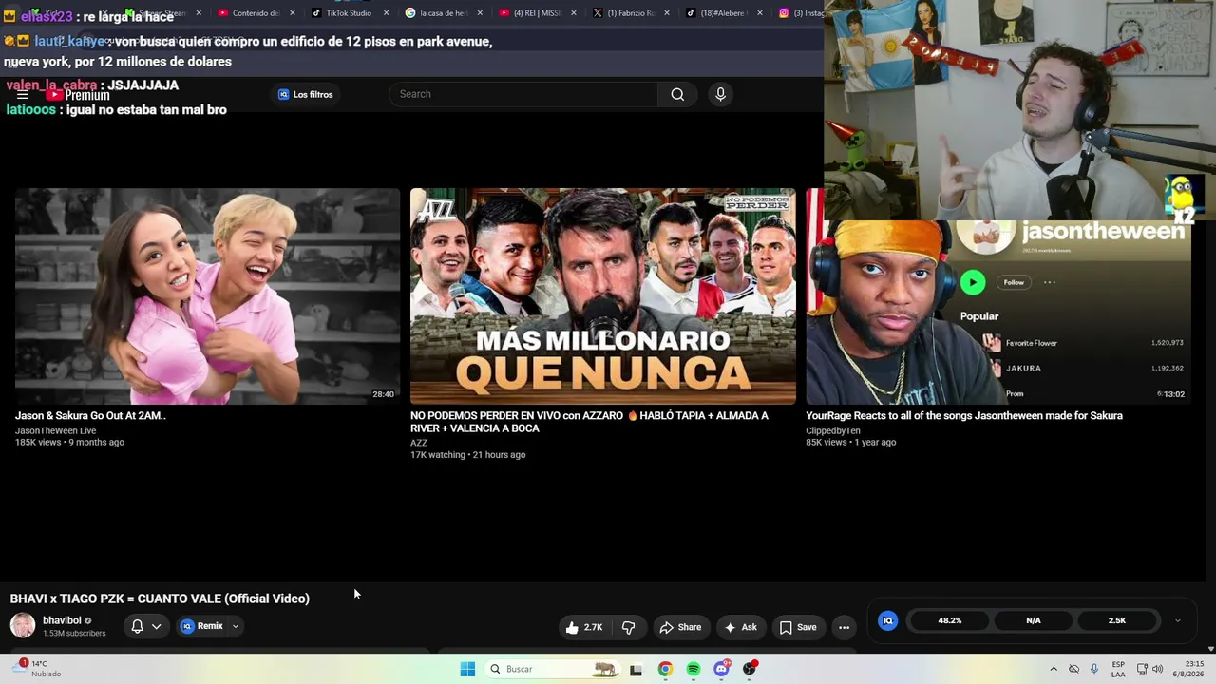Open Google Chrome from the taskbar
Image resolution: width=1216 pixels, height=684 pixels.
[x=665, y=669]
